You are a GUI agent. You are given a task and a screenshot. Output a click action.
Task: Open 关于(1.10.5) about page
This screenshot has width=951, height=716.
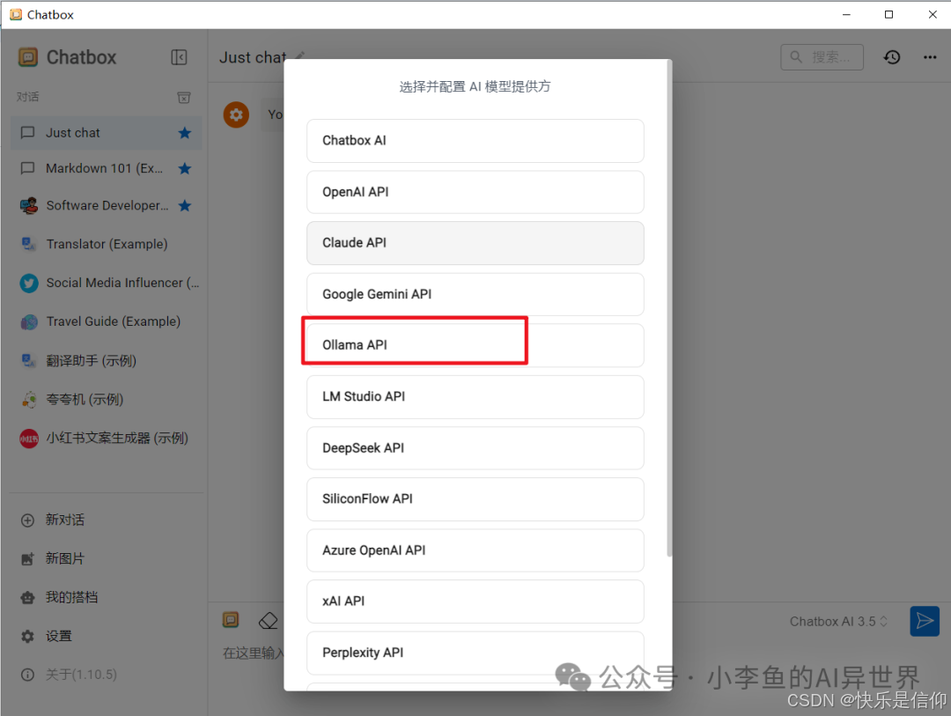pos(107,675)
